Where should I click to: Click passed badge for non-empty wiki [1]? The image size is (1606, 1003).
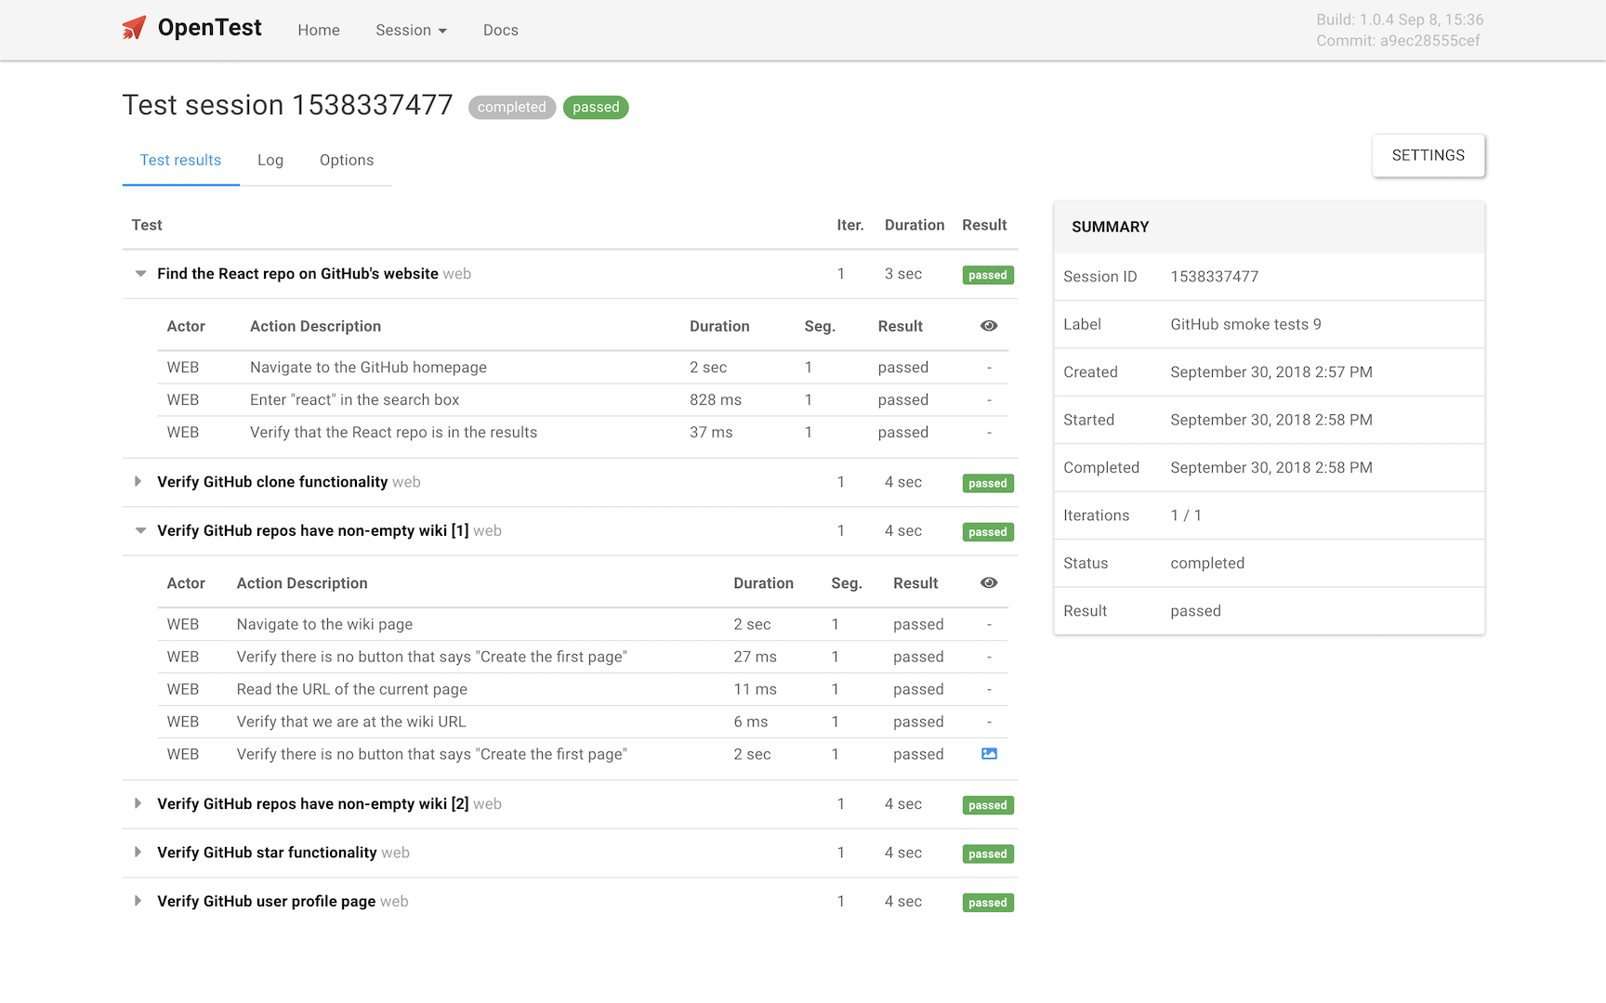click(988, 532)
